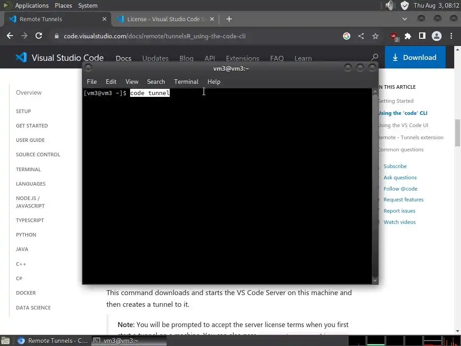The height and width of the screenshot is (346, 461).
Task: Toggle the browser side panel icon
Action: [422, 36]
